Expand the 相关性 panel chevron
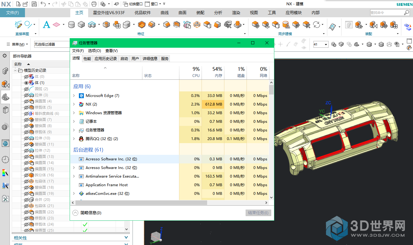 pos(126,238)
